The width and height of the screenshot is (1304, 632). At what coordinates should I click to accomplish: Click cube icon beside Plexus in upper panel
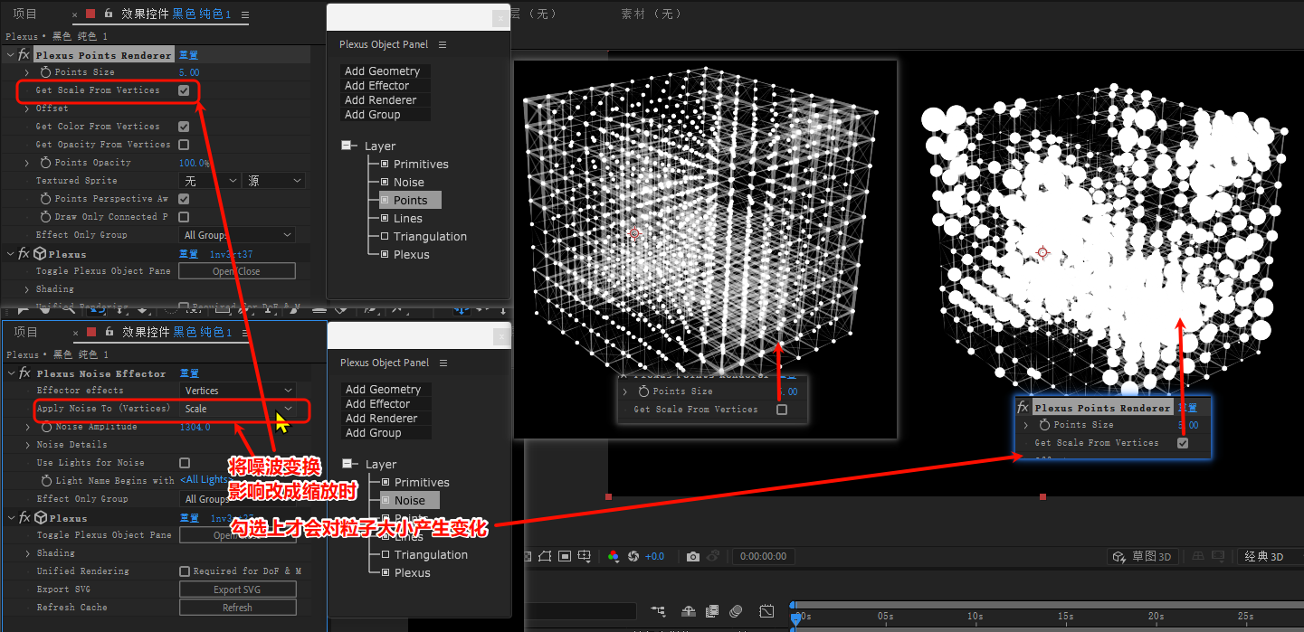point(39,254)
